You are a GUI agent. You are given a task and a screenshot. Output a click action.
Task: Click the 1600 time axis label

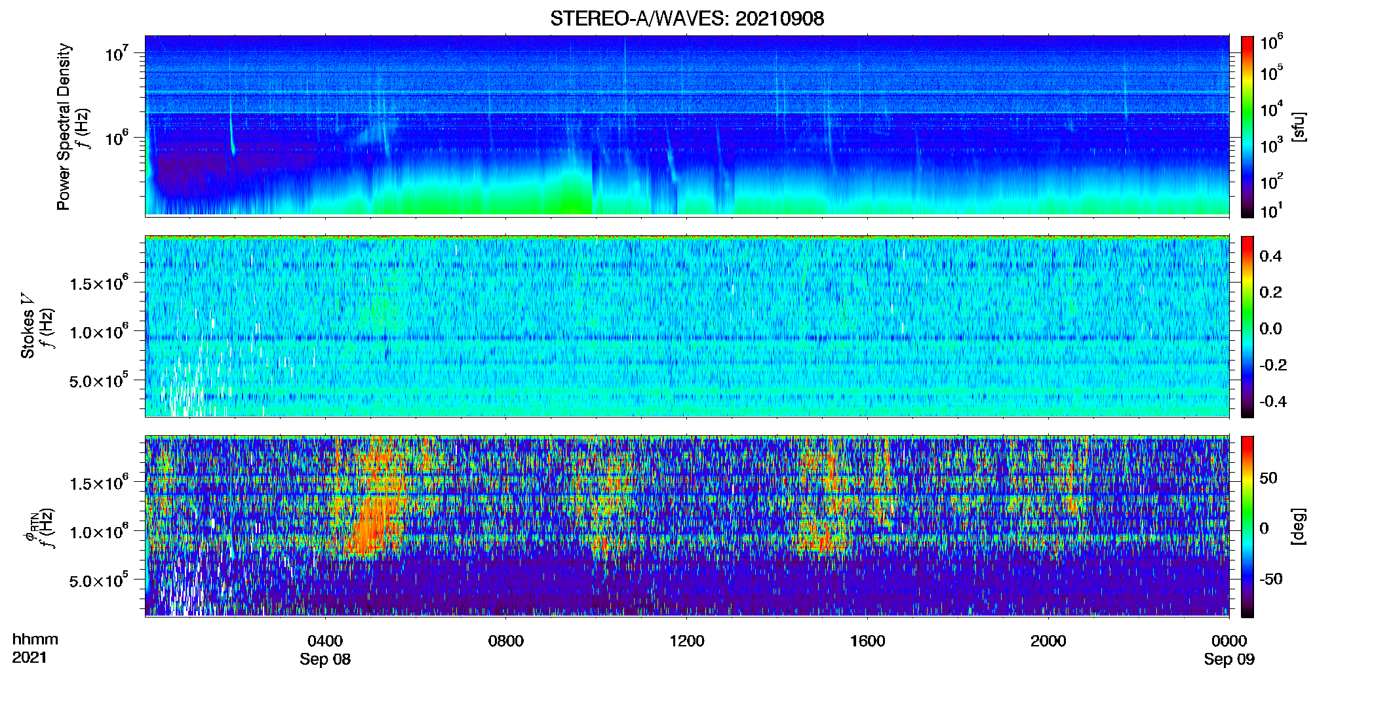867,640
